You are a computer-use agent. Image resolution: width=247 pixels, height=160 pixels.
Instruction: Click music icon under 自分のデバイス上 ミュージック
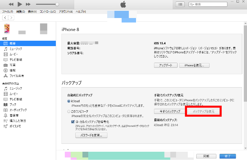pyautogui.click(x=5, y=88)
